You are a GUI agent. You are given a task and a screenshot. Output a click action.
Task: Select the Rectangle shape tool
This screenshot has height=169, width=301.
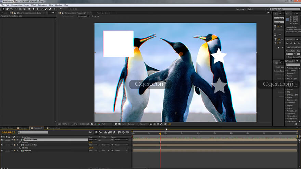point(29,9)
